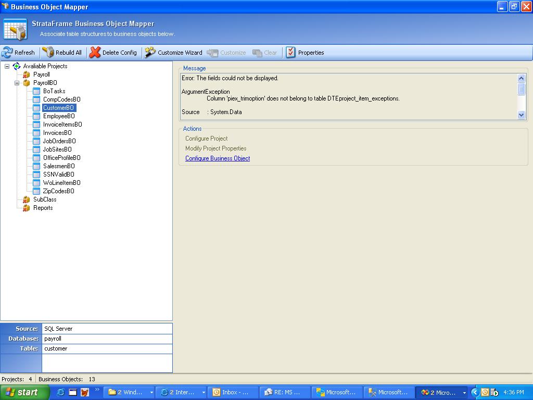533x400 pixels.
Task: Expand hidden system tray icons
Action: [475, 392]
